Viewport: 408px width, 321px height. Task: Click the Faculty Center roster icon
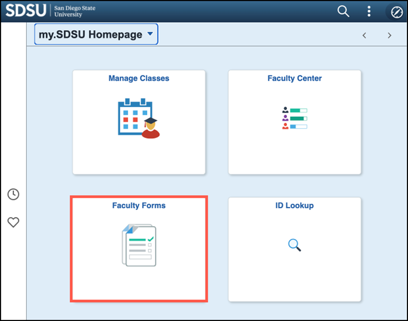[x=294, y=118]
